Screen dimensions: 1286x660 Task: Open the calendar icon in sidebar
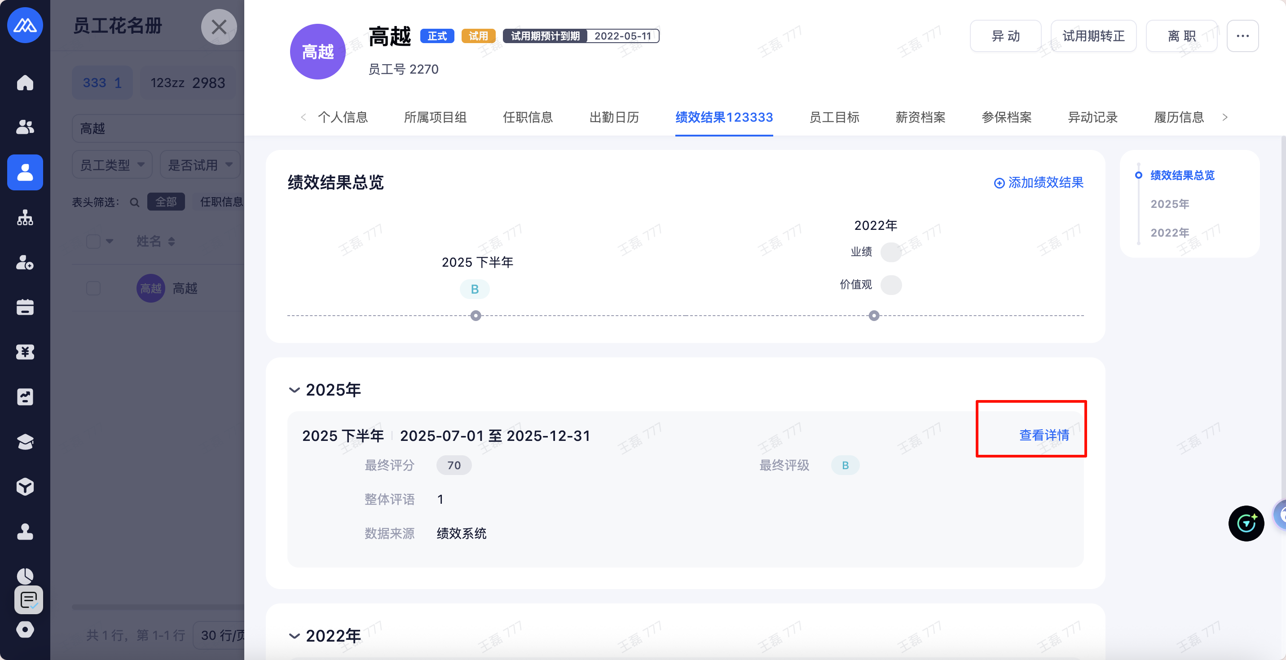click(x=25, y=307)
